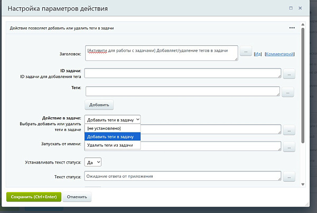Viewport: 317px width, 213px height.
Task: Focus the ID задачи input field
Action: pyautogui.click(x=182, y=73)
